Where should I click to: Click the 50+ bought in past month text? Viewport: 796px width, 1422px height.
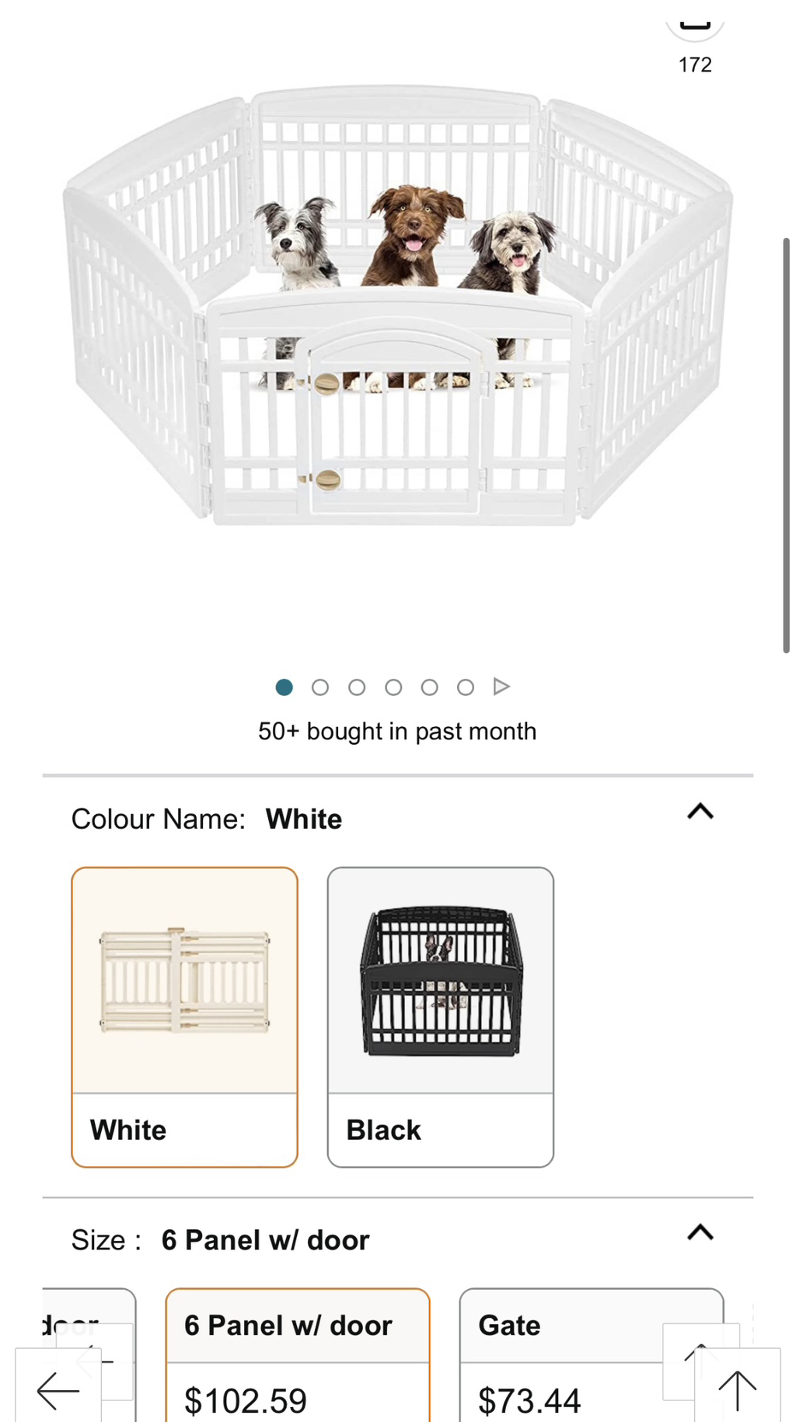[396, 731]
